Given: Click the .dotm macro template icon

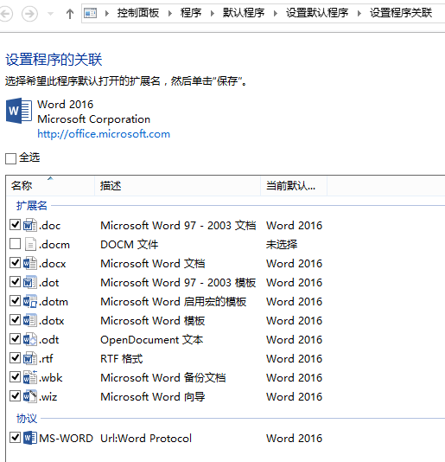Looking at the screenshot, I should click(30, 301).
